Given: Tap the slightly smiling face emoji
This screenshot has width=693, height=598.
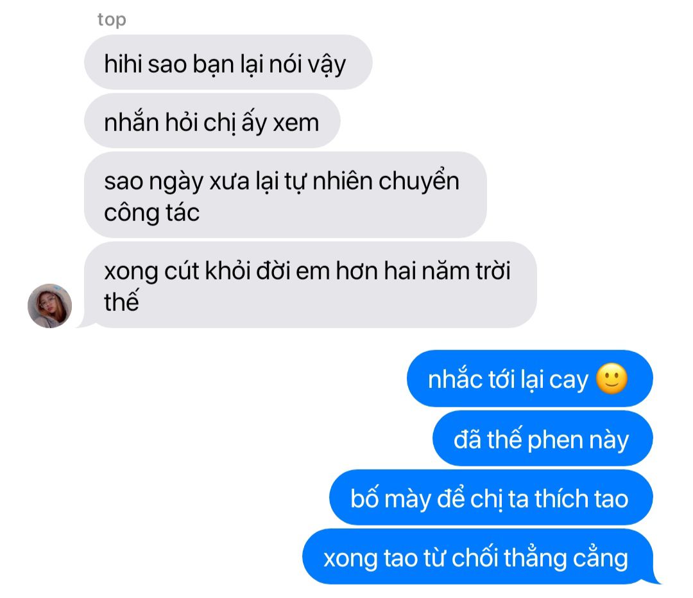Looking at the screenshot, I should pyautogui.click(x=612, y=379).
